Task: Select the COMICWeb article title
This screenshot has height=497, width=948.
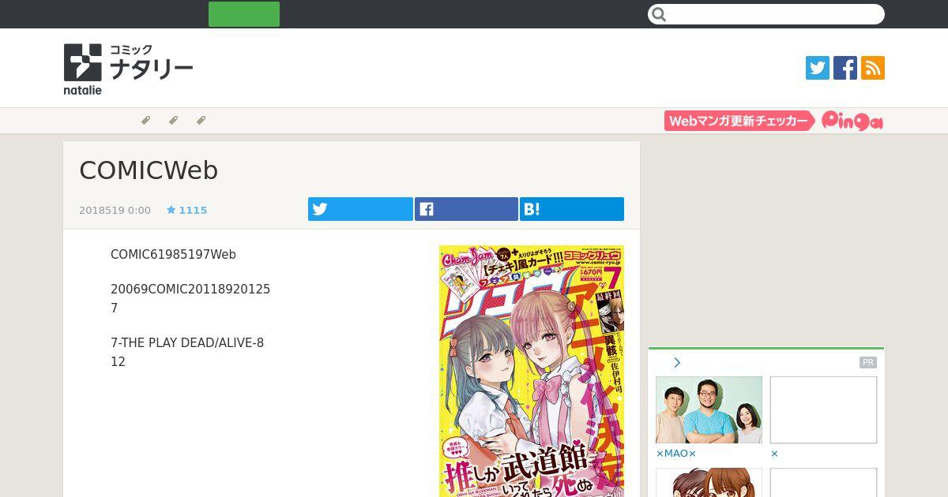Action: point(149,170)
